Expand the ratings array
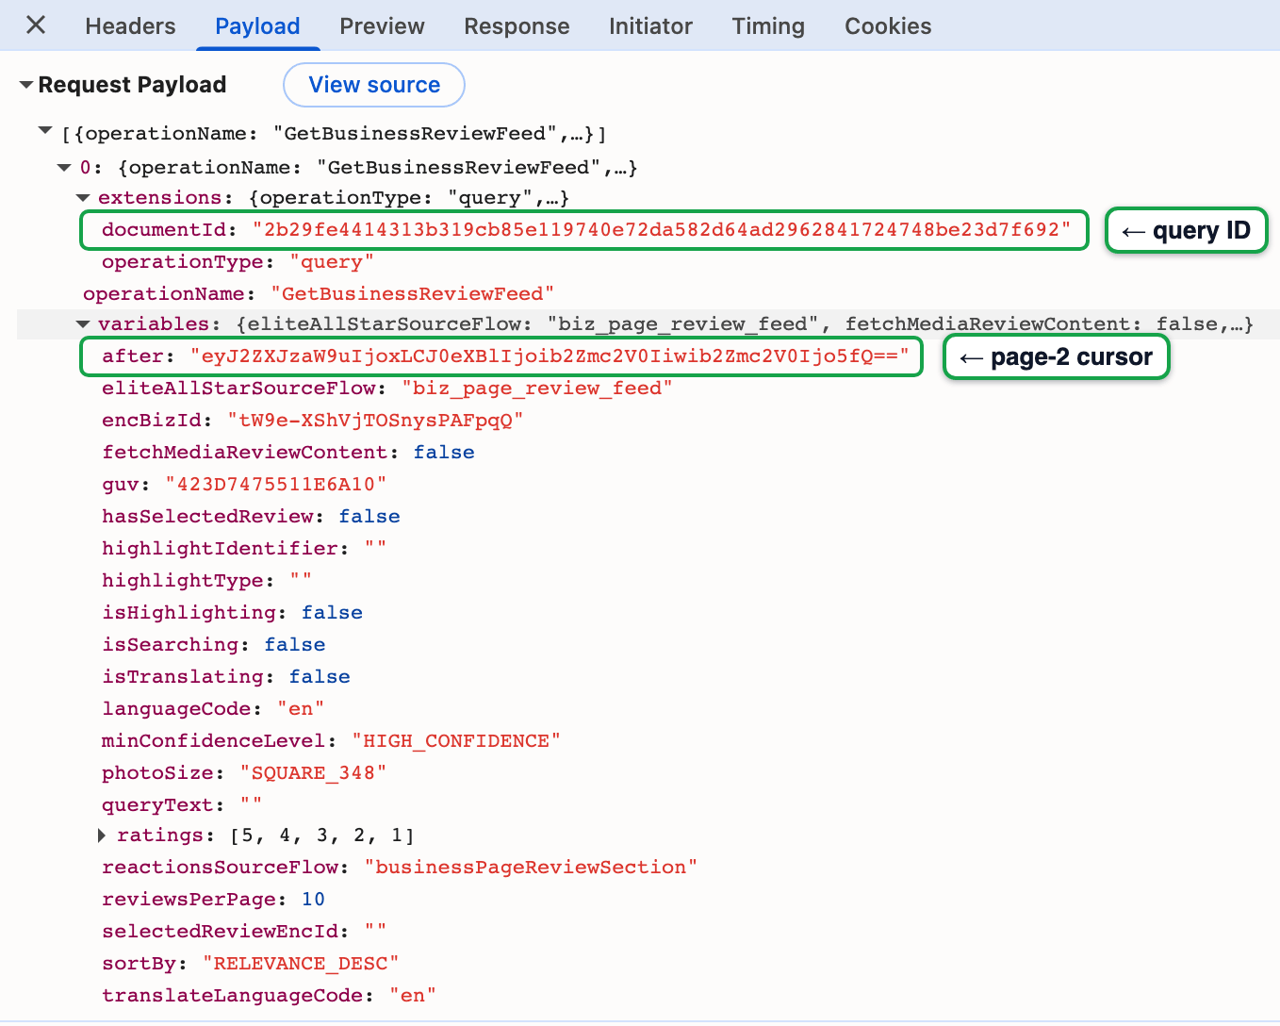The height and width of the screenshot is (1026, 1280). coord(102,836)
